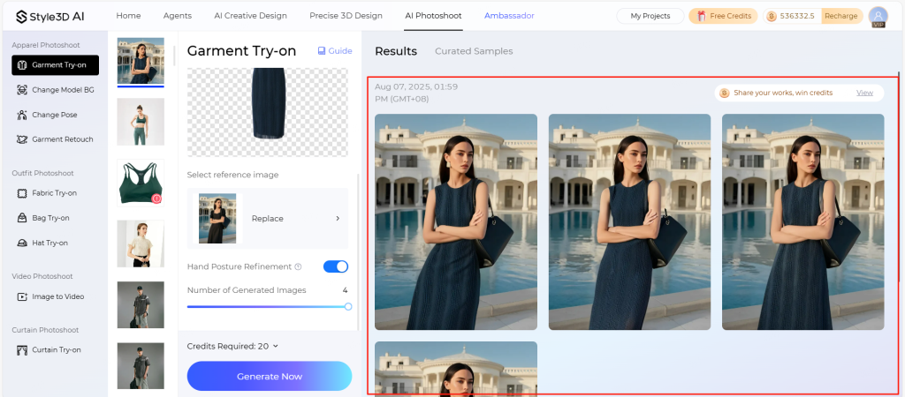Switch to the Agents tab

177,16
